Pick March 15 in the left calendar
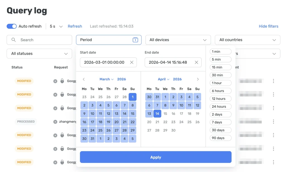The height and width of the screenshot is (172, 286). [132, 114]
